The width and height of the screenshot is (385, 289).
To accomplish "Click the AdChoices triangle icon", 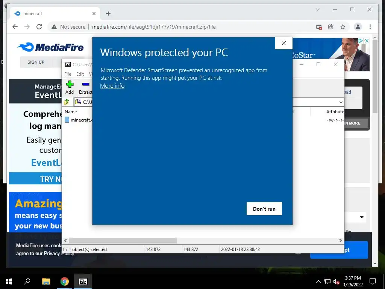I will (361, 41).
